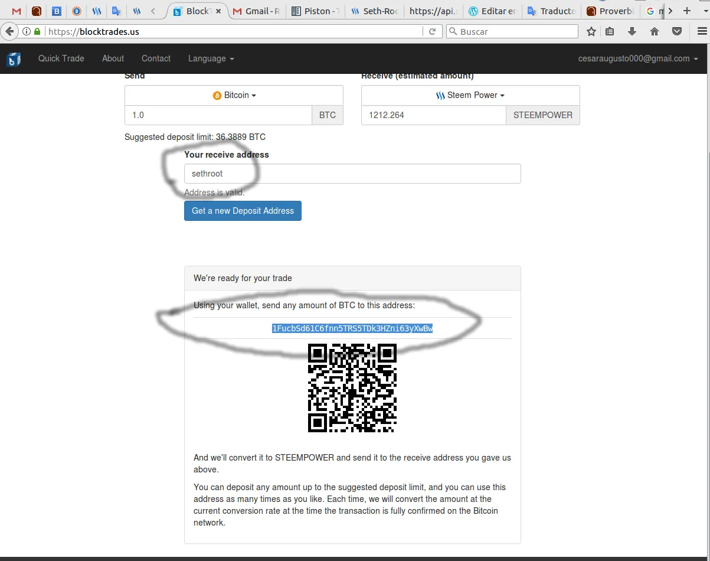Click the 'We're ready for your trade' heading
Viewport: 710px width, 561px height.
click(x=243, y=278)
